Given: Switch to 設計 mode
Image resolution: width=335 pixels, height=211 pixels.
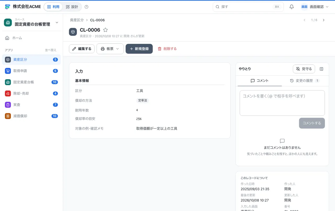Looking at the screenshot, I should (72, 7).
